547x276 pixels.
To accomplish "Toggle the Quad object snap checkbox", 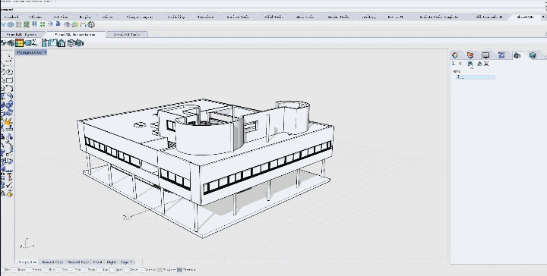I will tap(112, 270).
